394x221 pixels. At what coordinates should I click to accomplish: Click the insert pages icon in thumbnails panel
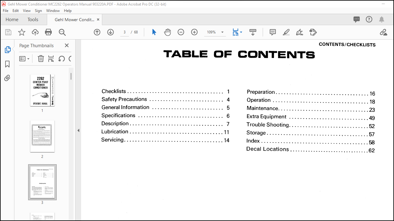click(x=51, y=59)
